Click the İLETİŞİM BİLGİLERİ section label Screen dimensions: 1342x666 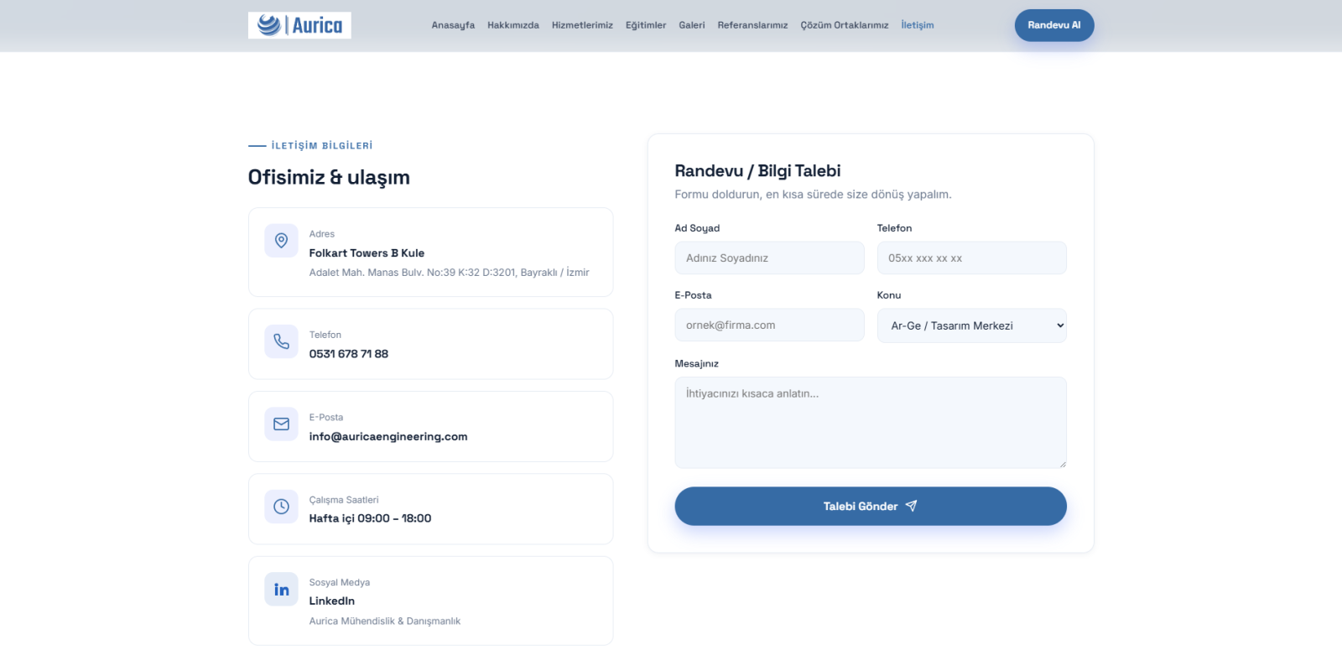point(322,145)
